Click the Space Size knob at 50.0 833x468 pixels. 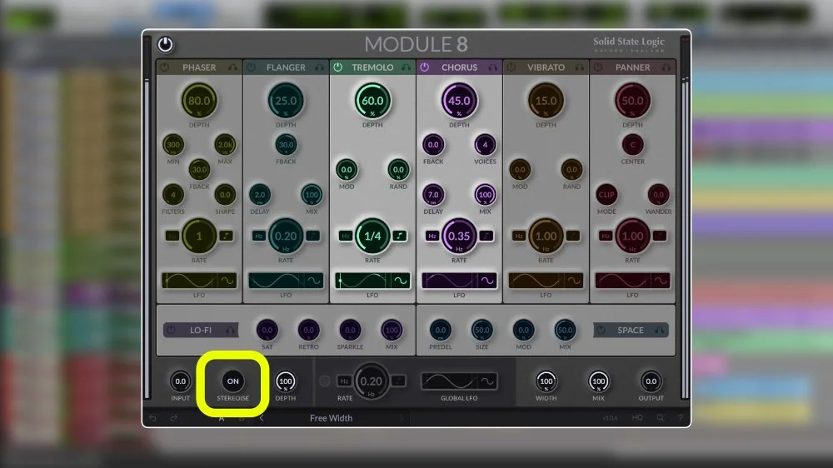tap(481, 330)
